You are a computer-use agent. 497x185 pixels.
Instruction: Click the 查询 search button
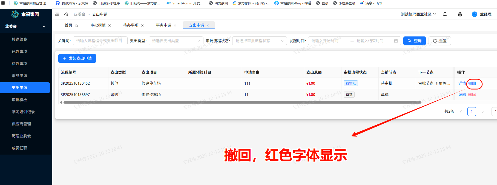click(x=414, y=41)
